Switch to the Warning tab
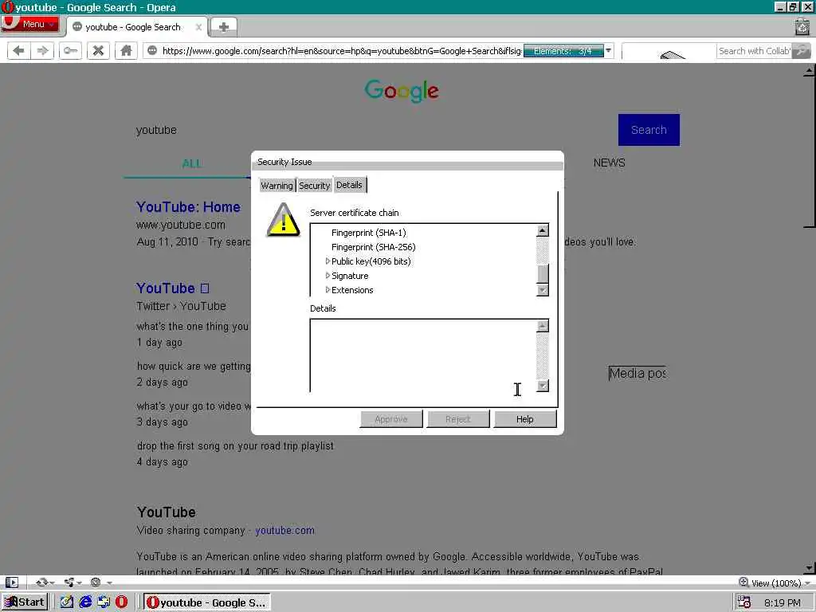The height and width of the screenshot is (612, 816). (277, 186)
